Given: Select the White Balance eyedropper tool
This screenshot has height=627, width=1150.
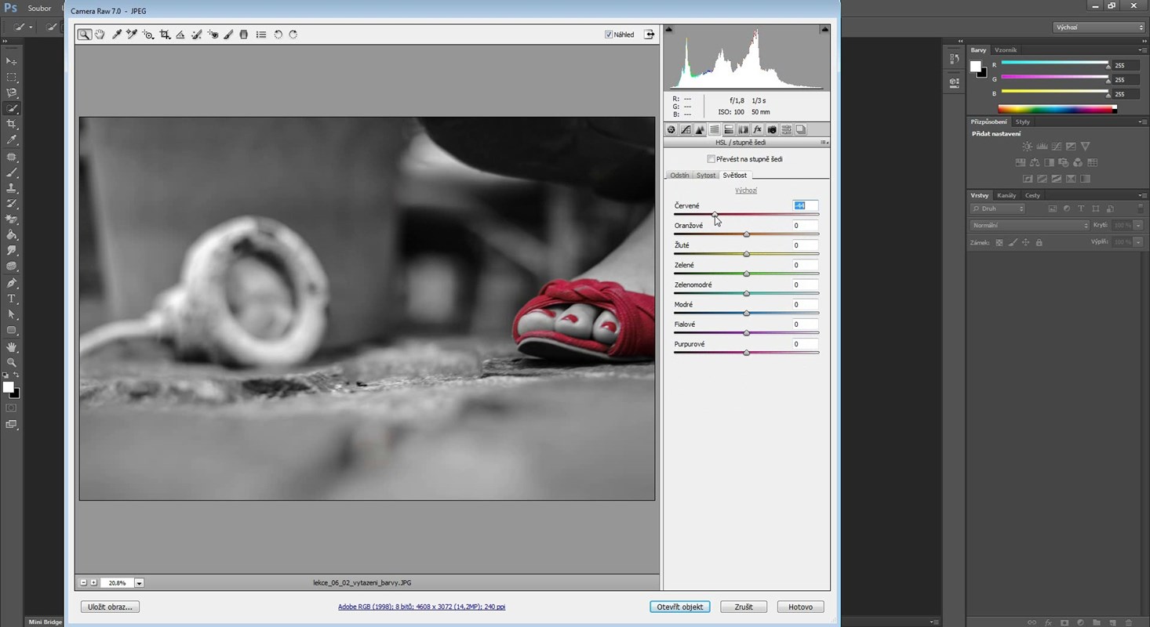Looking at the screenshot, I should (116, 34).
